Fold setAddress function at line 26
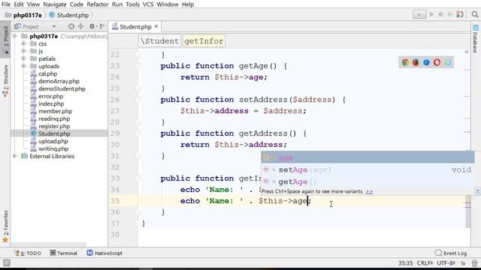Viewport: 481px width, 270px height. pos(138,100)
